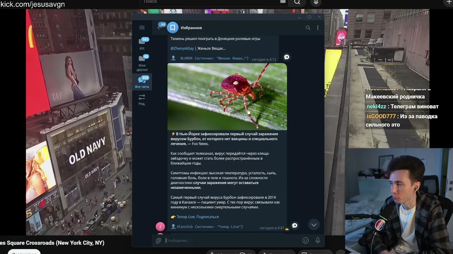Maximize the Telegram window
453x254 pixels.
pos(309,17)
